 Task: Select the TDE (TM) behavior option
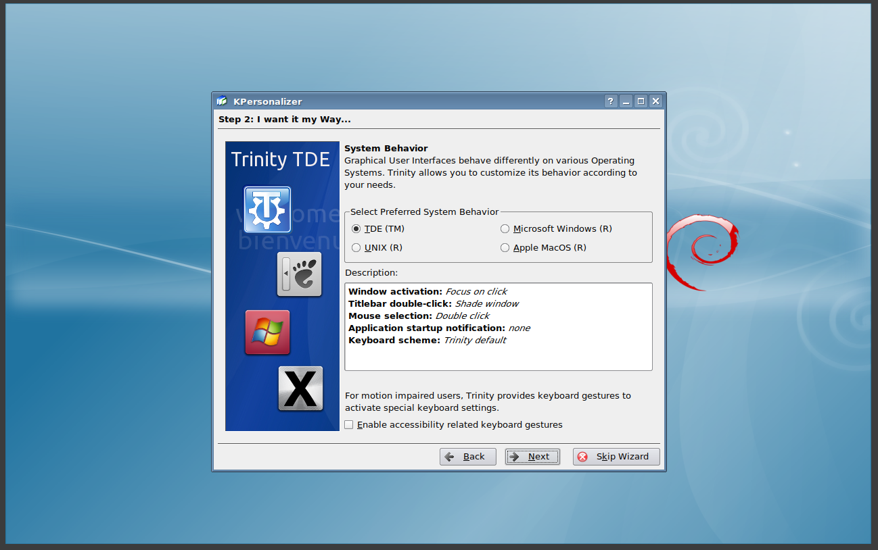356,229
